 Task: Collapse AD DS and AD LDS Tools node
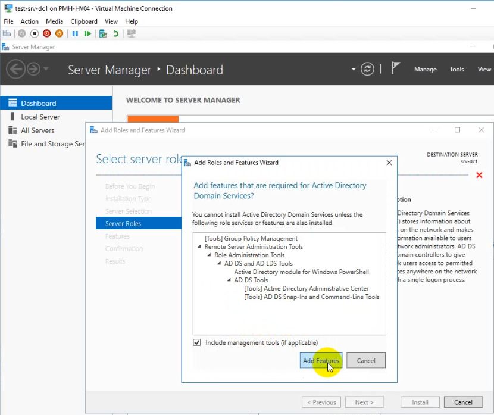219,263
